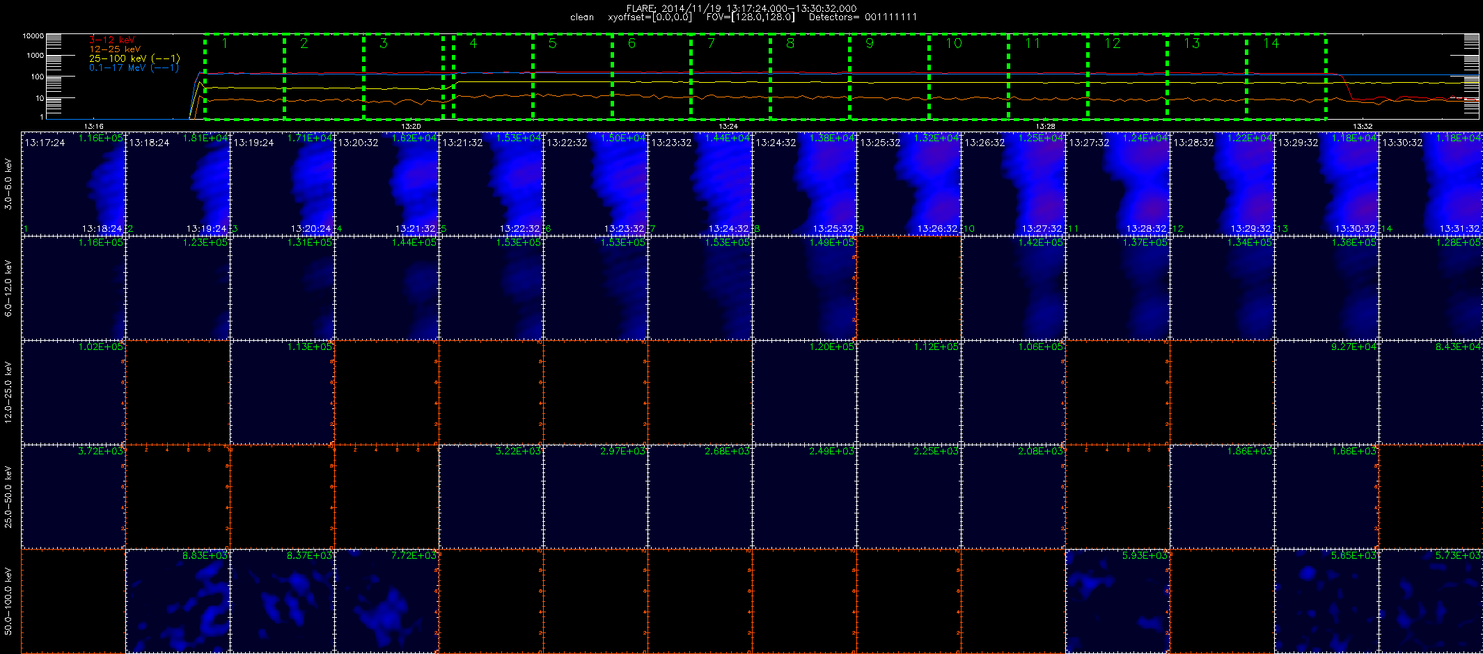Viewport: 1483px width, 654px height.
Task: Select the 25-50 keV image labeled 3.72E+03
Action: click(x=74, y=497)
